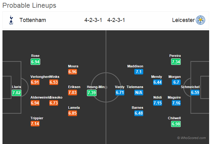Click Trippier's 7.14 rating badge

pos(35,124)
